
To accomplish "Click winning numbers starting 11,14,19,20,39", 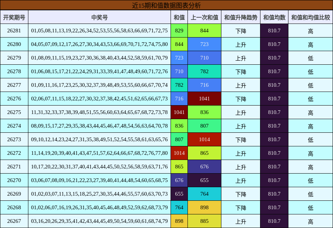I will (99, 153).
